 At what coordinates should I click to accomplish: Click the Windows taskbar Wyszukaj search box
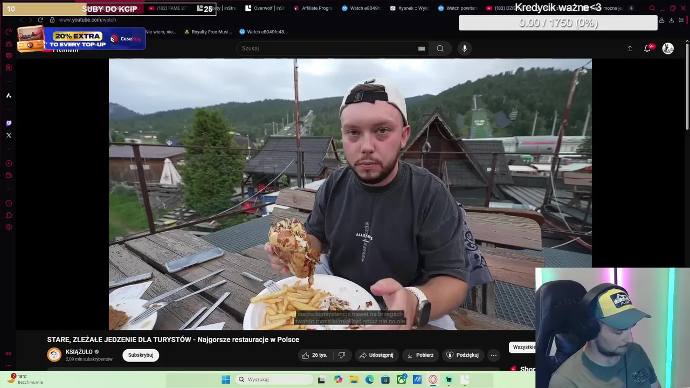274,379
